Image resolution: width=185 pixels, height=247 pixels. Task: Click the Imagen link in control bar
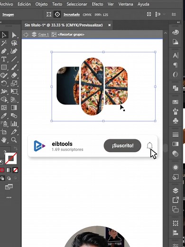8,15
